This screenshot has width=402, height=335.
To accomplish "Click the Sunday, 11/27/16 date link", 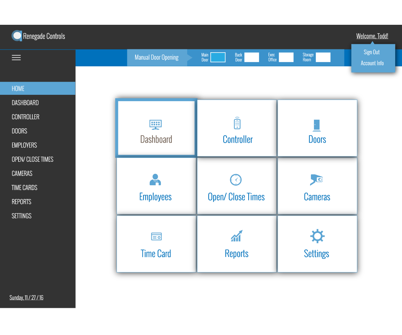I will (x=26, y=297).
